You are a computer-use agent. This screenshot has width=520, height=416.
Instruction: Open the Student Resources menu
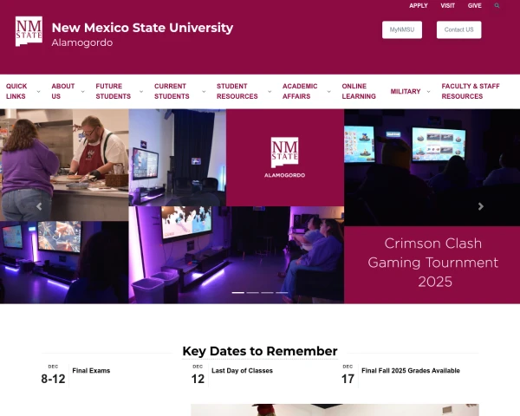237,91
